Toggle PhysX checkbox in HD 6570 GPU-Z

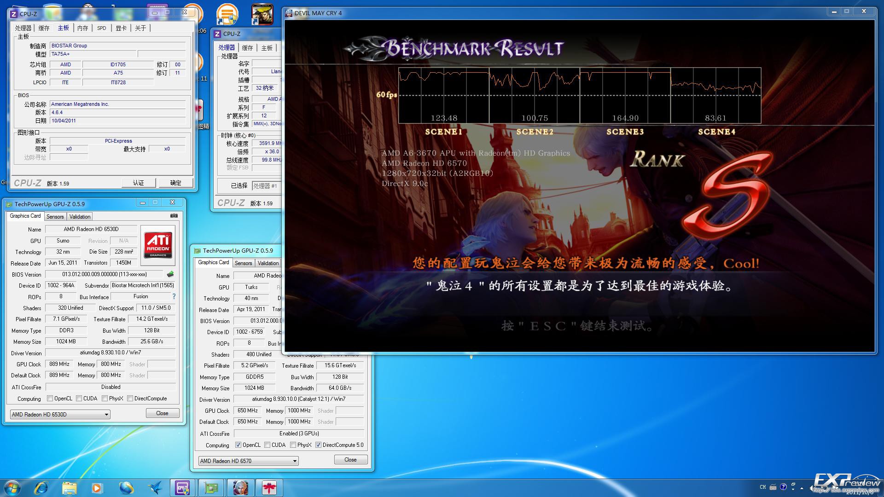coord(293,445)
